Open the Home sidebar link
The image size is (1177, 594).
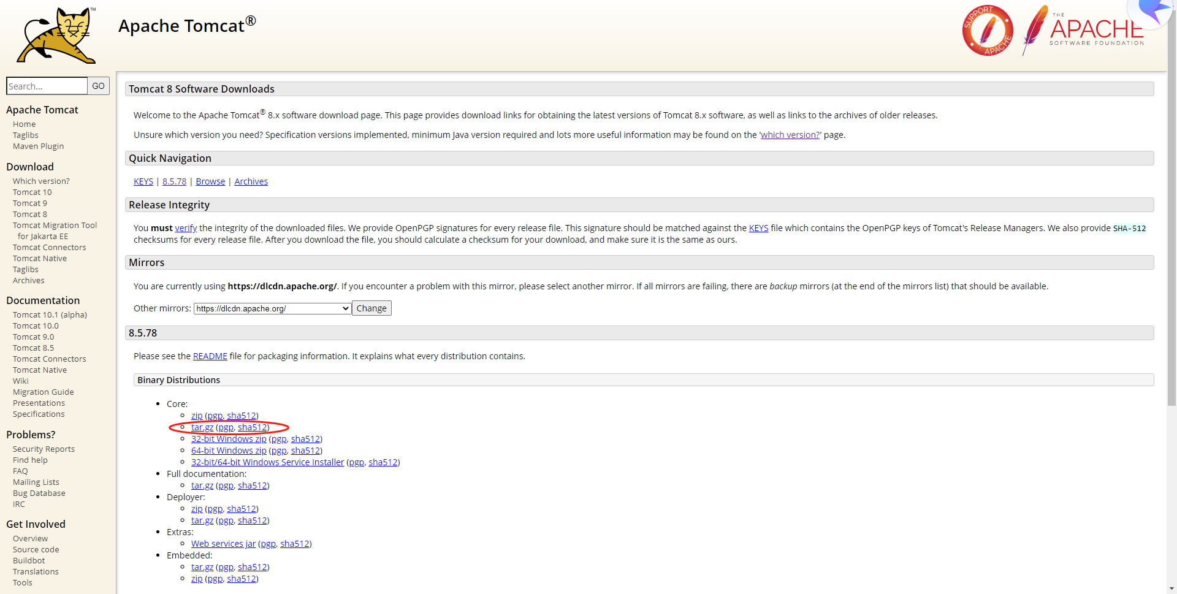[x=24, y=124]
